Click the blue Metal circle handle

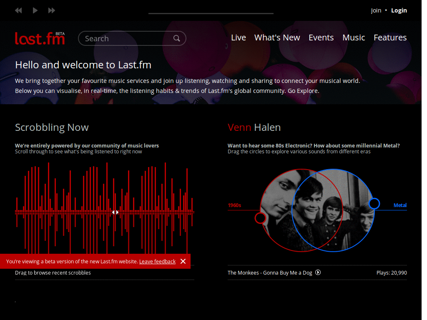point(374,203)
